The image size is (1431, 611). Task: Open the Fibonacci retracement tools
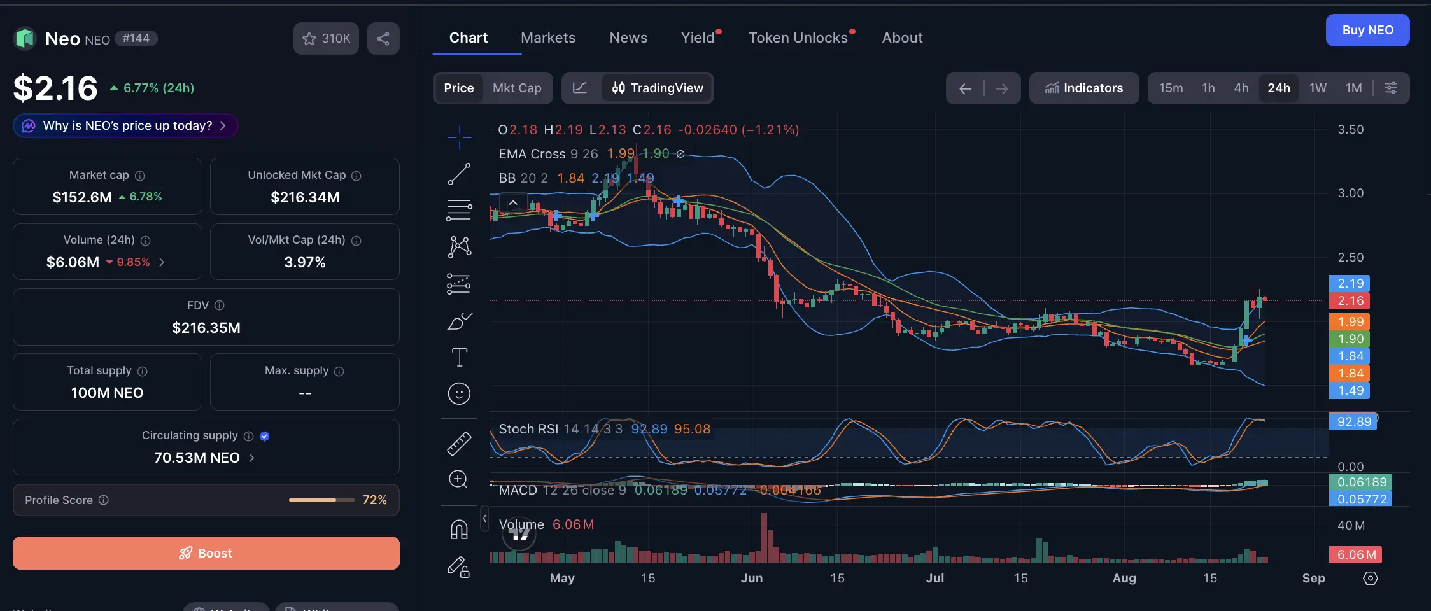pyautogui.click(x=459, y=210)
